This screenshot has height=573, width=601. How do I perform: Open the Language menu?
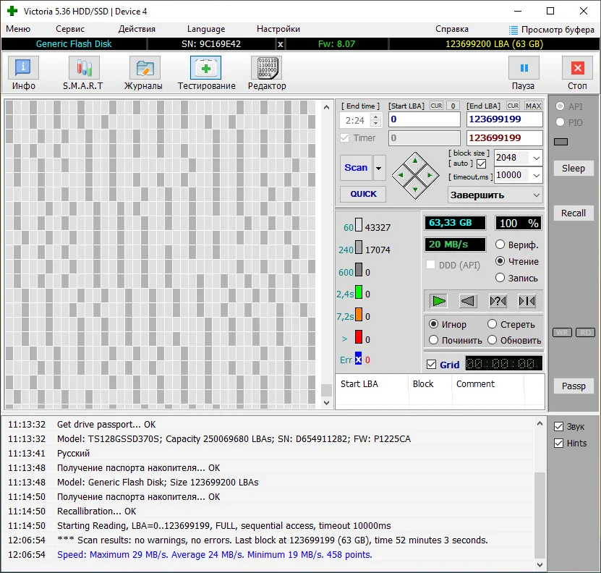click(206, 29)
